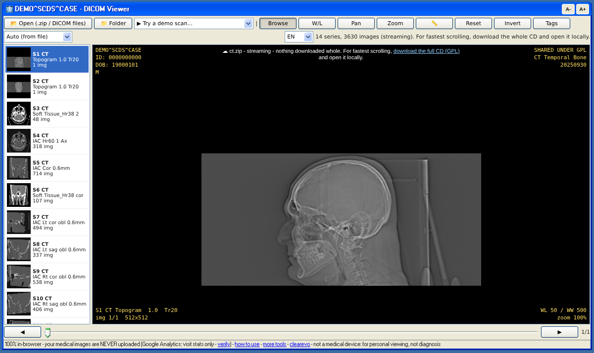The height and width of the screenshot is (353, 594).
Task: Open the DICOM Tags view
Action: tap(552, 23)
